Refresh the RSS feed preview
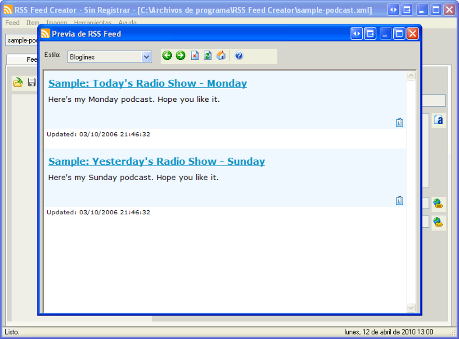The width and height of the screenshot is (459, 339). click(208, 55)
